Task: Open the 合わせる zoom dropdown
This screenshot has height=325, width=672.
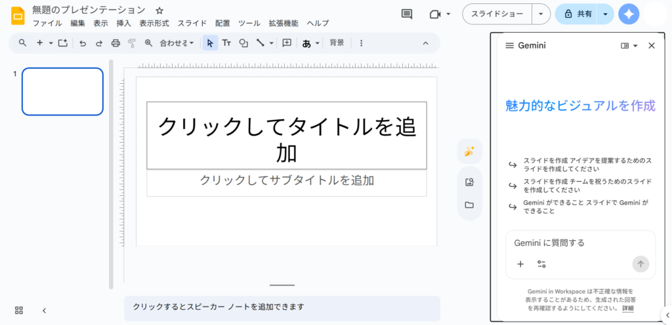Action: 177,43
